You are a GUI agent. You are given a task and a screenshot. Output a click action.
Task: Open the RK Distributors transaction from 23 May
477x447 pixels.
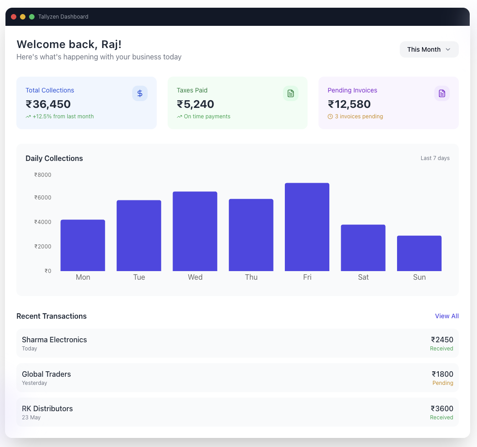tap(237, 412)
